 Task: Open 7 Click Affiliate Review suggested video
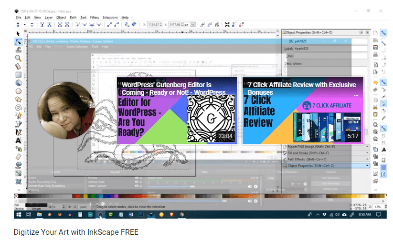coord(303,110)
